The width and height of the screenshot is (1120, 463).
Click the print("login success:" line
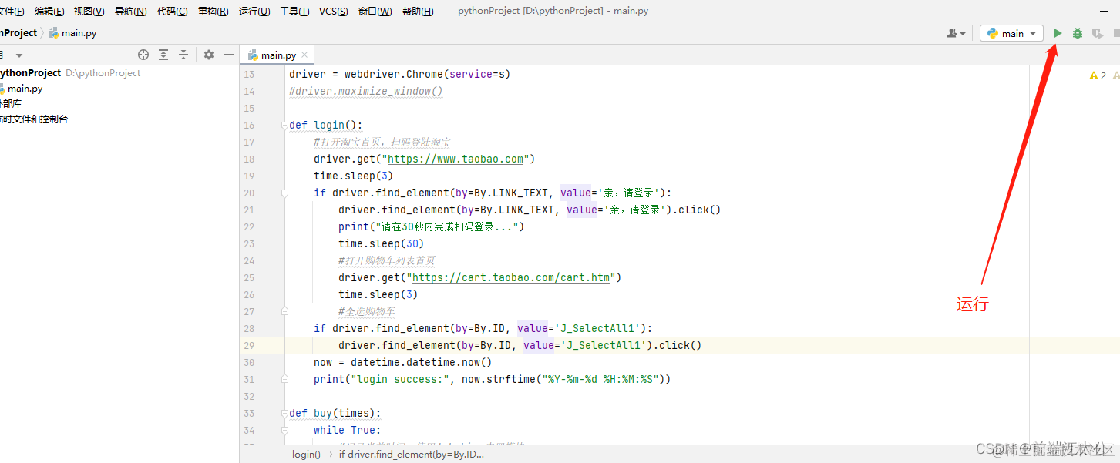(493, 380)
